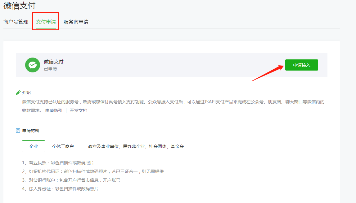Open the 开发文档 link

pyautogui.click(x=78, y=110)
